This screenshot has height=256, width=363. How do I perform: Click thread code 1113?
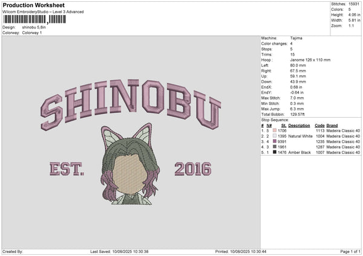pos(320,131)
